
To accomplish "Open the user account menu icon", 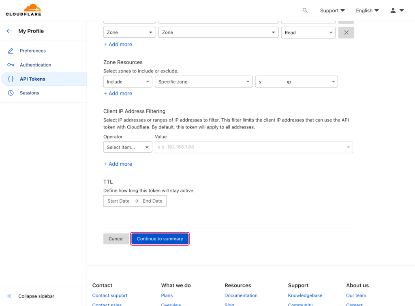I will [x=396, y=11].
